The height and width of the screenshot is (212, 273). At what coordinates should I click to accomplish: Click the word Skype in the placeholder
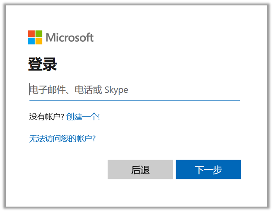[x=116, y=90]
